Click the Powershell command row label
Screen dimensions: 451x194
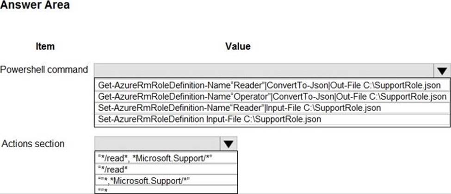pyautogui.click(x=44, y=70)
